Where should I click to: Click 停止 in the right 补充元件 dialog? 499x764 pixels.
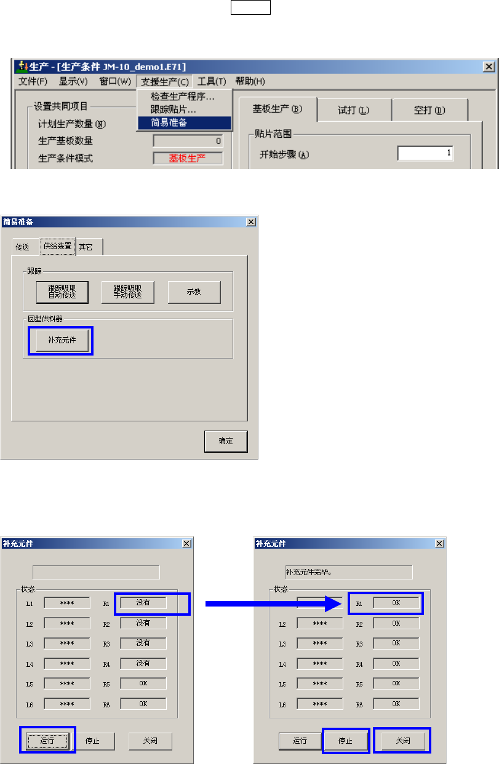pos(346,741)
